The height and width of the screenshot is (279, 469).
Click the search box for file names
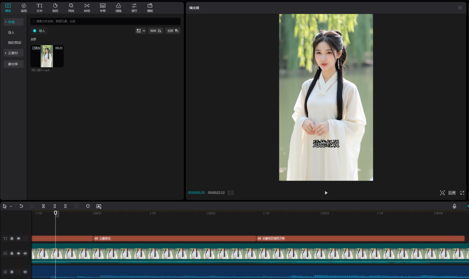click(x=105, y=21)
